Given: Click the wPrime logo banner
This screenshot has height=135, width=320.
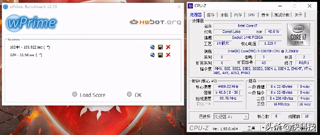Looking at the screenshot, I should click(31, 23).
